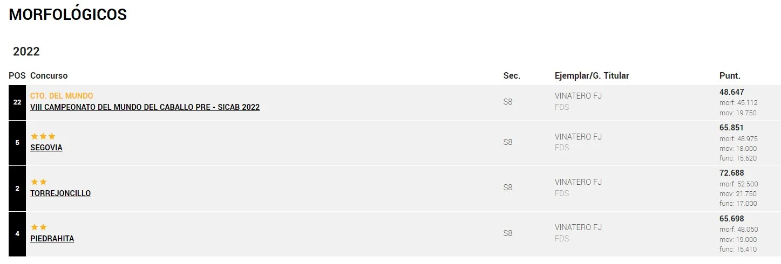Click the 72.688 score value
The image size is (781, 264).
(731, 173)
